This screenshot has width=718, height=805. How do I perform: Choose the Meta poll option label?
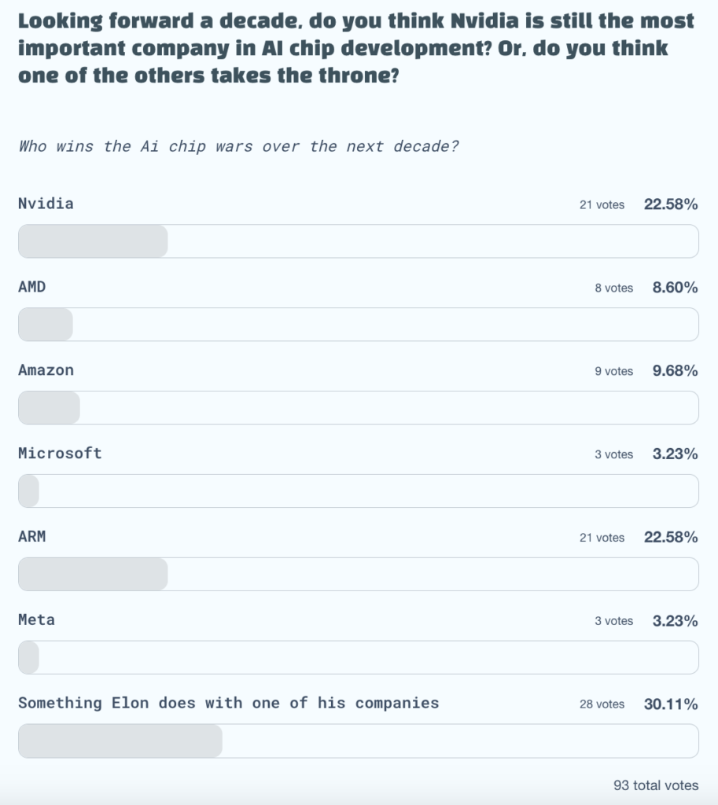click(x=37, y=620)
